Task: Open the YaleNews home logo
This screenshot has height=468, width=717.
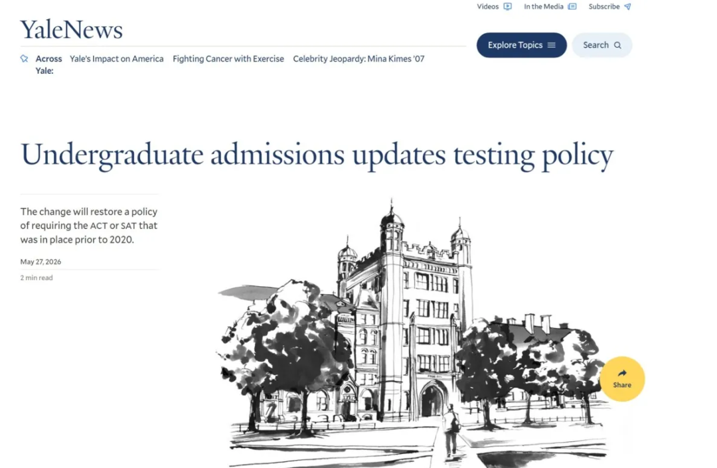Action: (71, 30)
